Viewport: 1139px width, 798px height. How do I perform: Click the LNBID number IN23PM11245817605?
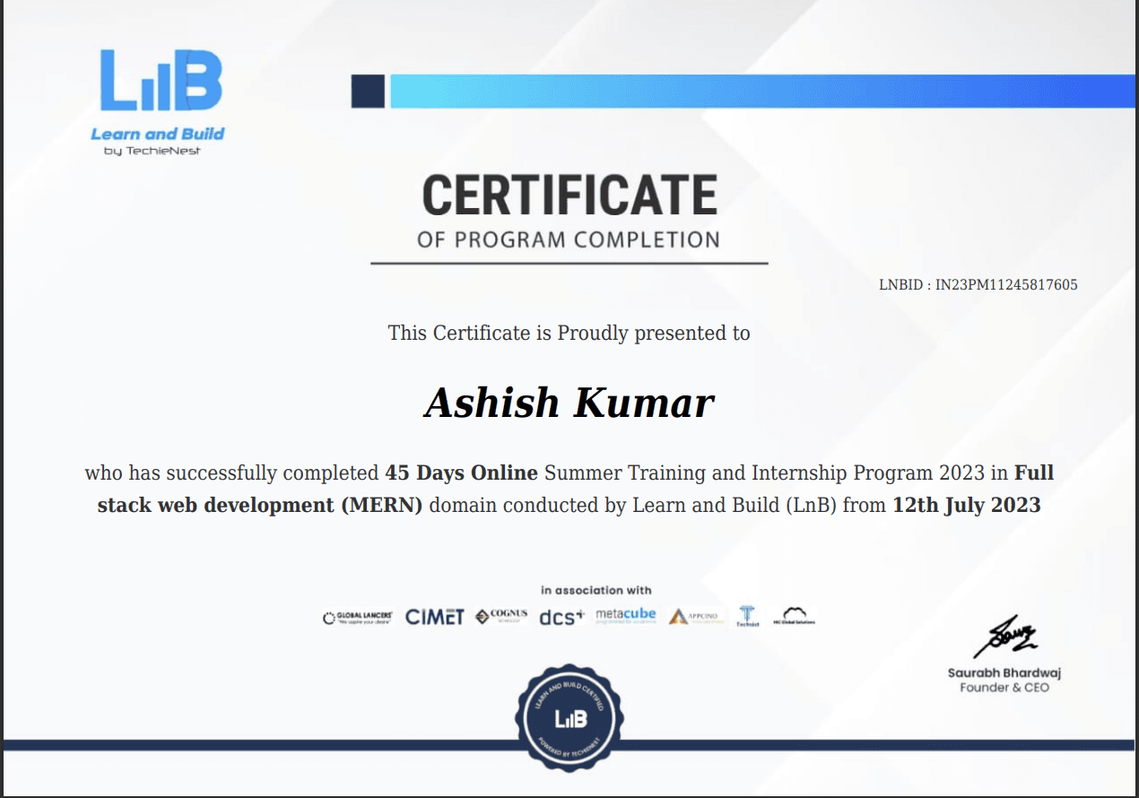(1006, 285)
